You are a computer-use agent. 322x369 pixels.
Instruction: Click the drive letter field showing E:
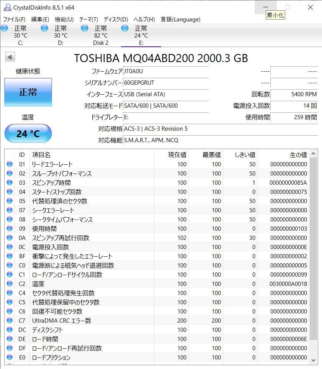point(166,117)
